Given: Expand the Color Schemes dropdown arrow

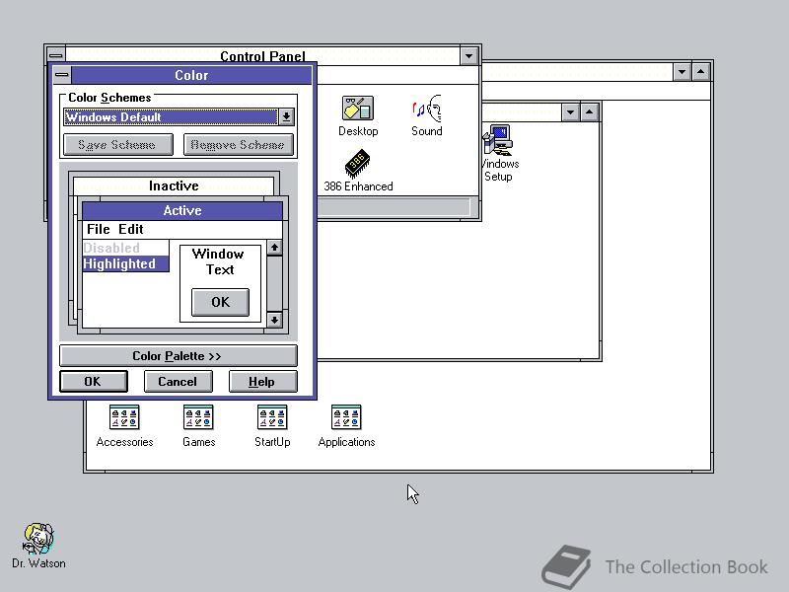Looking at the screenshot, I should pos(286,116).
